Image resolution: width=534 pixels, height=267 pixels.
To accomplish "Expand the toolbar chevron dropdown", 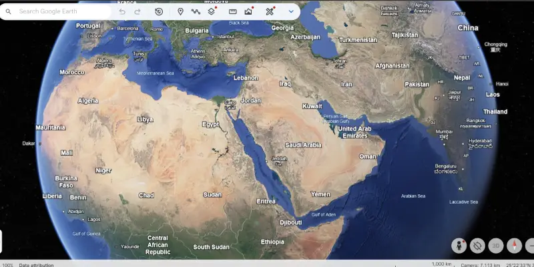I will click(291, 11).
